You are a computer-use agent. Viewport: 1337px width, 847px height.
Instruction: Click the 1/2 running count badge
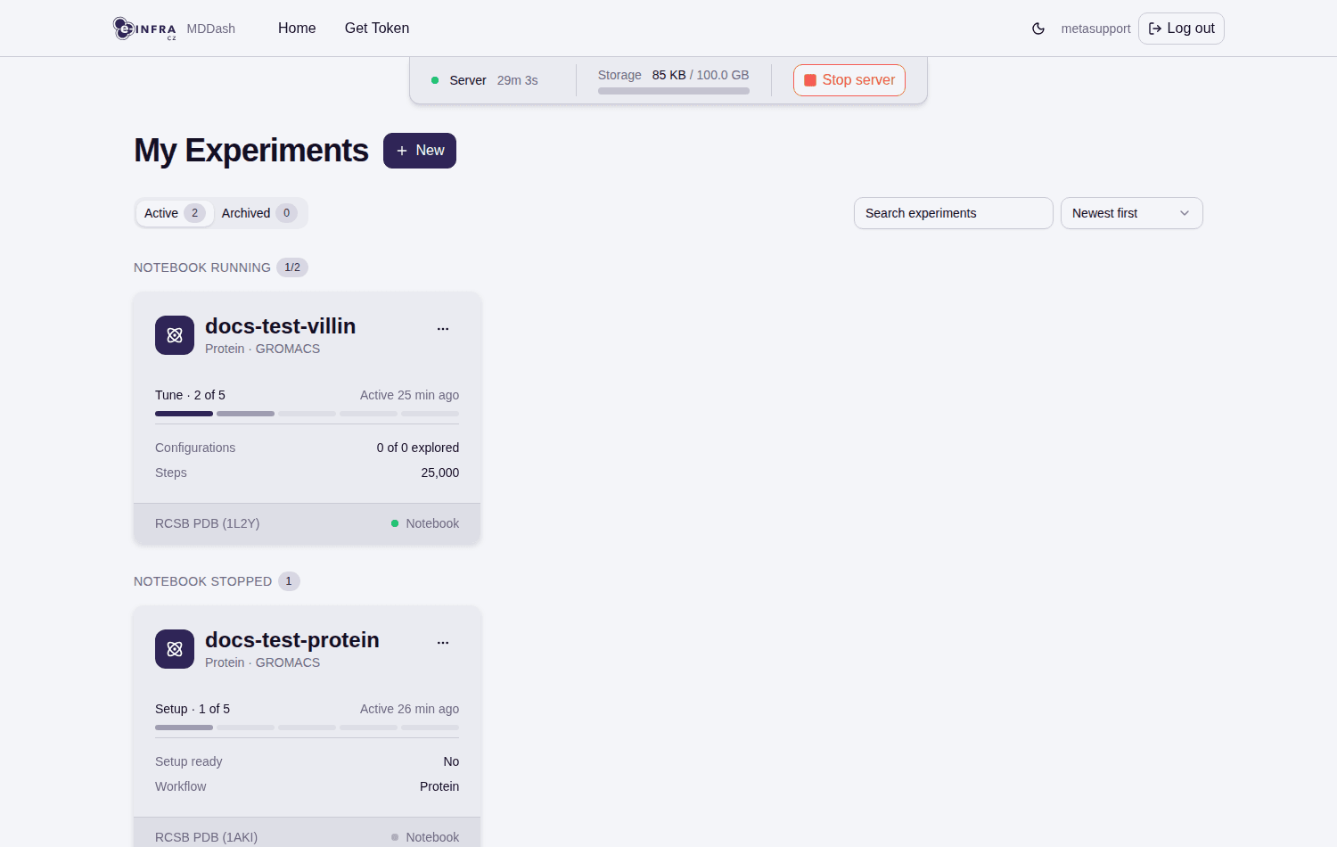[x=292, y=267]
